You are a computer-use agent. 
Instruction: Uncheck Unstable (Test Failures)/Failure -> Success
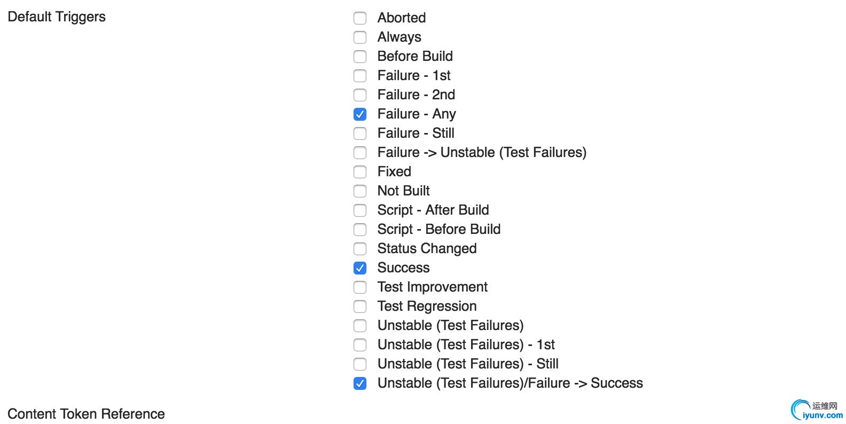click(360, 383)
